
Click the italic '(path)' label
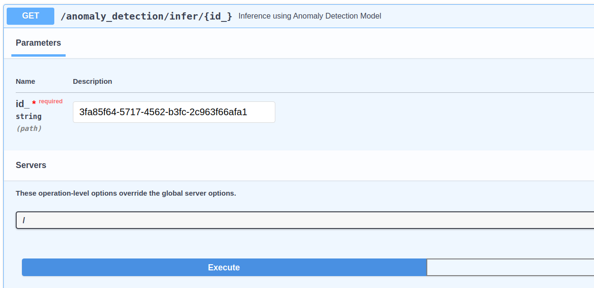tap(29, 129)
